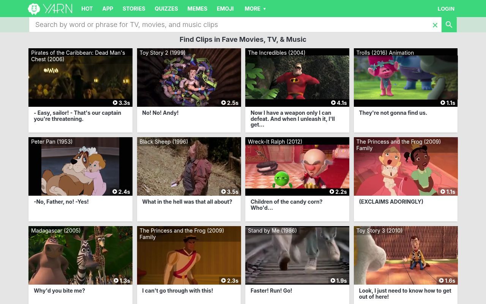Screen dimensions: 486x304
Task: Open Peter Pan (1953) clip thumbnail
Action: [x=80, y=166]
